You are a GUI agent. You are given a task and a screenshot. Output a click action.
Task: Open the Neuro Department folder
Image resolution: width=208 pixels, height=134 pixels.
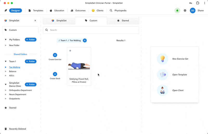(x=18, y=95)
